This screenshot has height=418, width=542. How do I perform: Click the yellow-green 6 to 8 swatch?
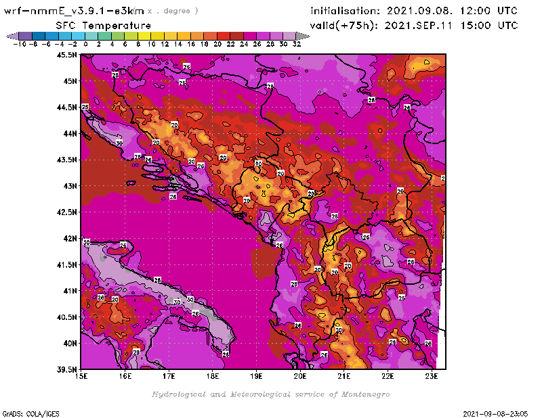tap(131, 36)
